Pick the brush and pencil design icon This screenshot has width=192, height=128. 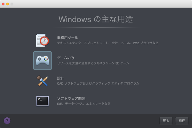[43, 81]
